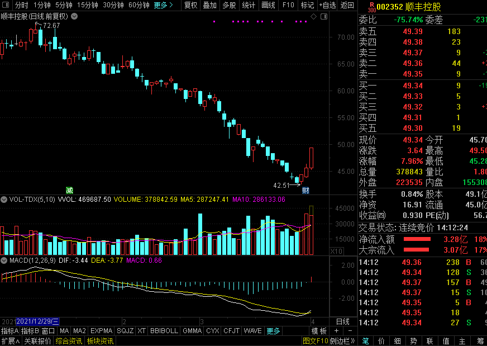Click the green 减 marker on chart

pyautogui.click(x=70, y=190)
